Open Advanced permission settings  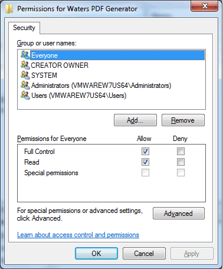pos(179,214)
